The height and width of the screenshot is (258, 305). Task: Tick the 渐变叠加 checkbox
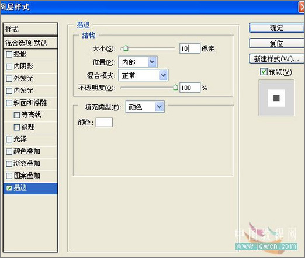point(9,163)
